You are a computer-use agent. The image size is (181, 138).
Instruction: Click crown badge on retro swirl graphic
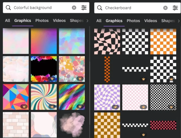pyautogui.click(x=52, y=107)
